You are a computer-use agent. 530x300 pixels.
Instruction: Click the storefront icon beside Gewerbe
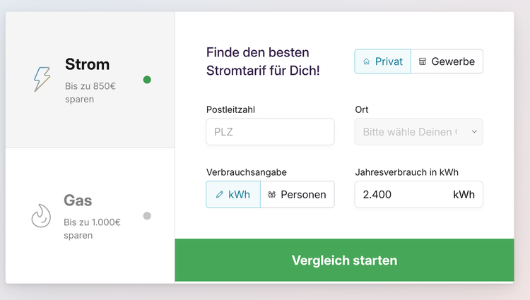423,61
